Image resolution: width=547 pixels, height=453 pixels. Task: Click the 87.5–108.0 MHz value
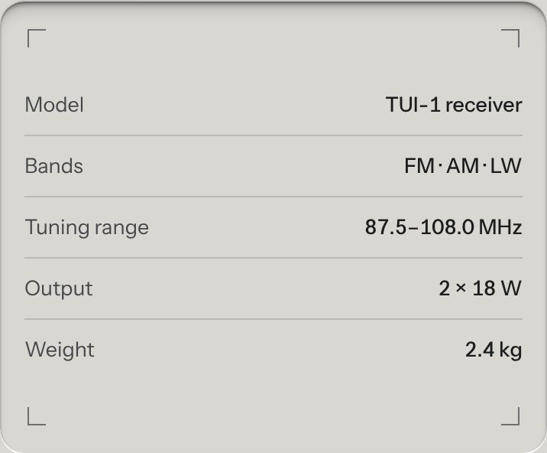point(443,227)
